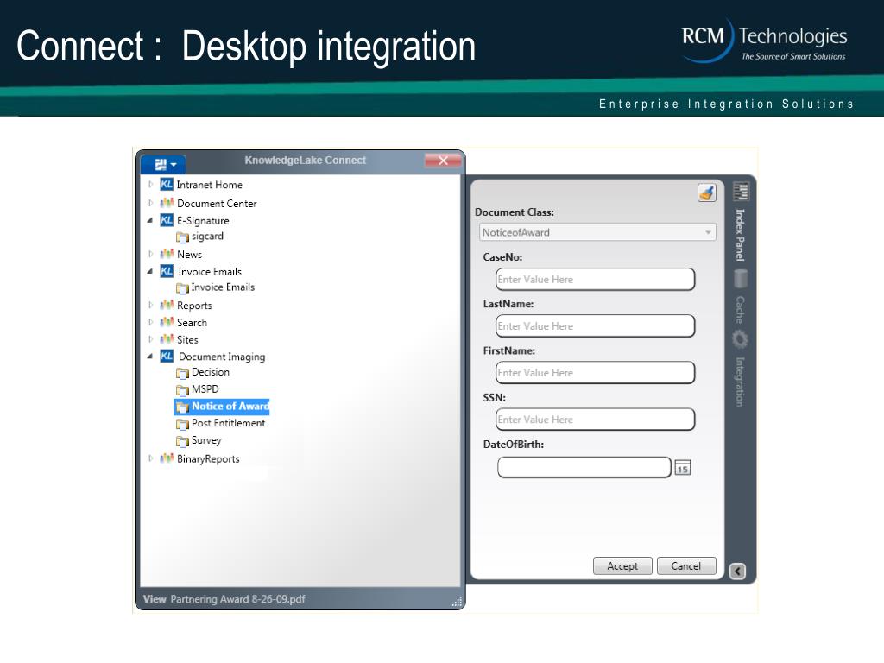This screenshot has height=663, width=884.
Task: Select the Document Imaging tree item
Action: (x=222, y=357)
